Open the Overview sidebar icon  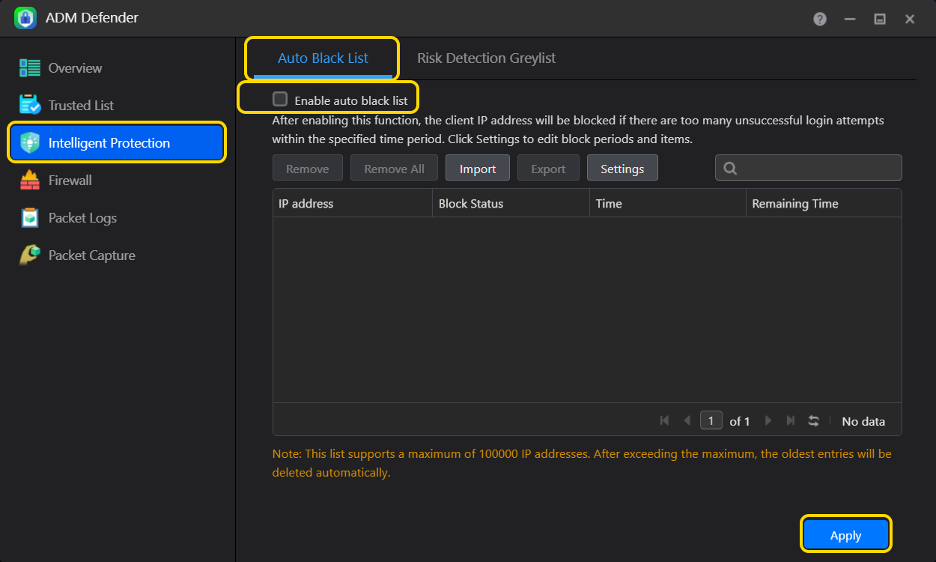(30, 68)
